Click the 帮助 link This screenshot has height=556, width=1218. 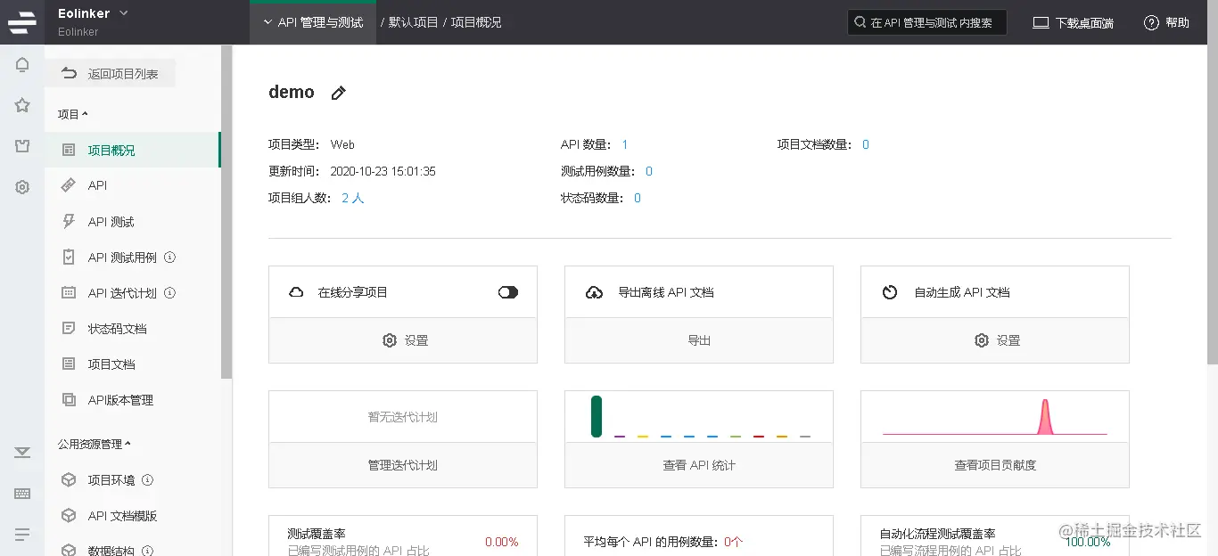1167,23
